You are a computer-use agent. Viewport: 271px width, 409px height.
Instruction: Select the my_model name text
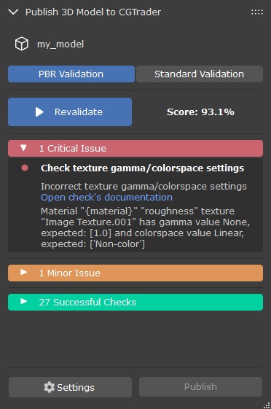pos(60,44)
